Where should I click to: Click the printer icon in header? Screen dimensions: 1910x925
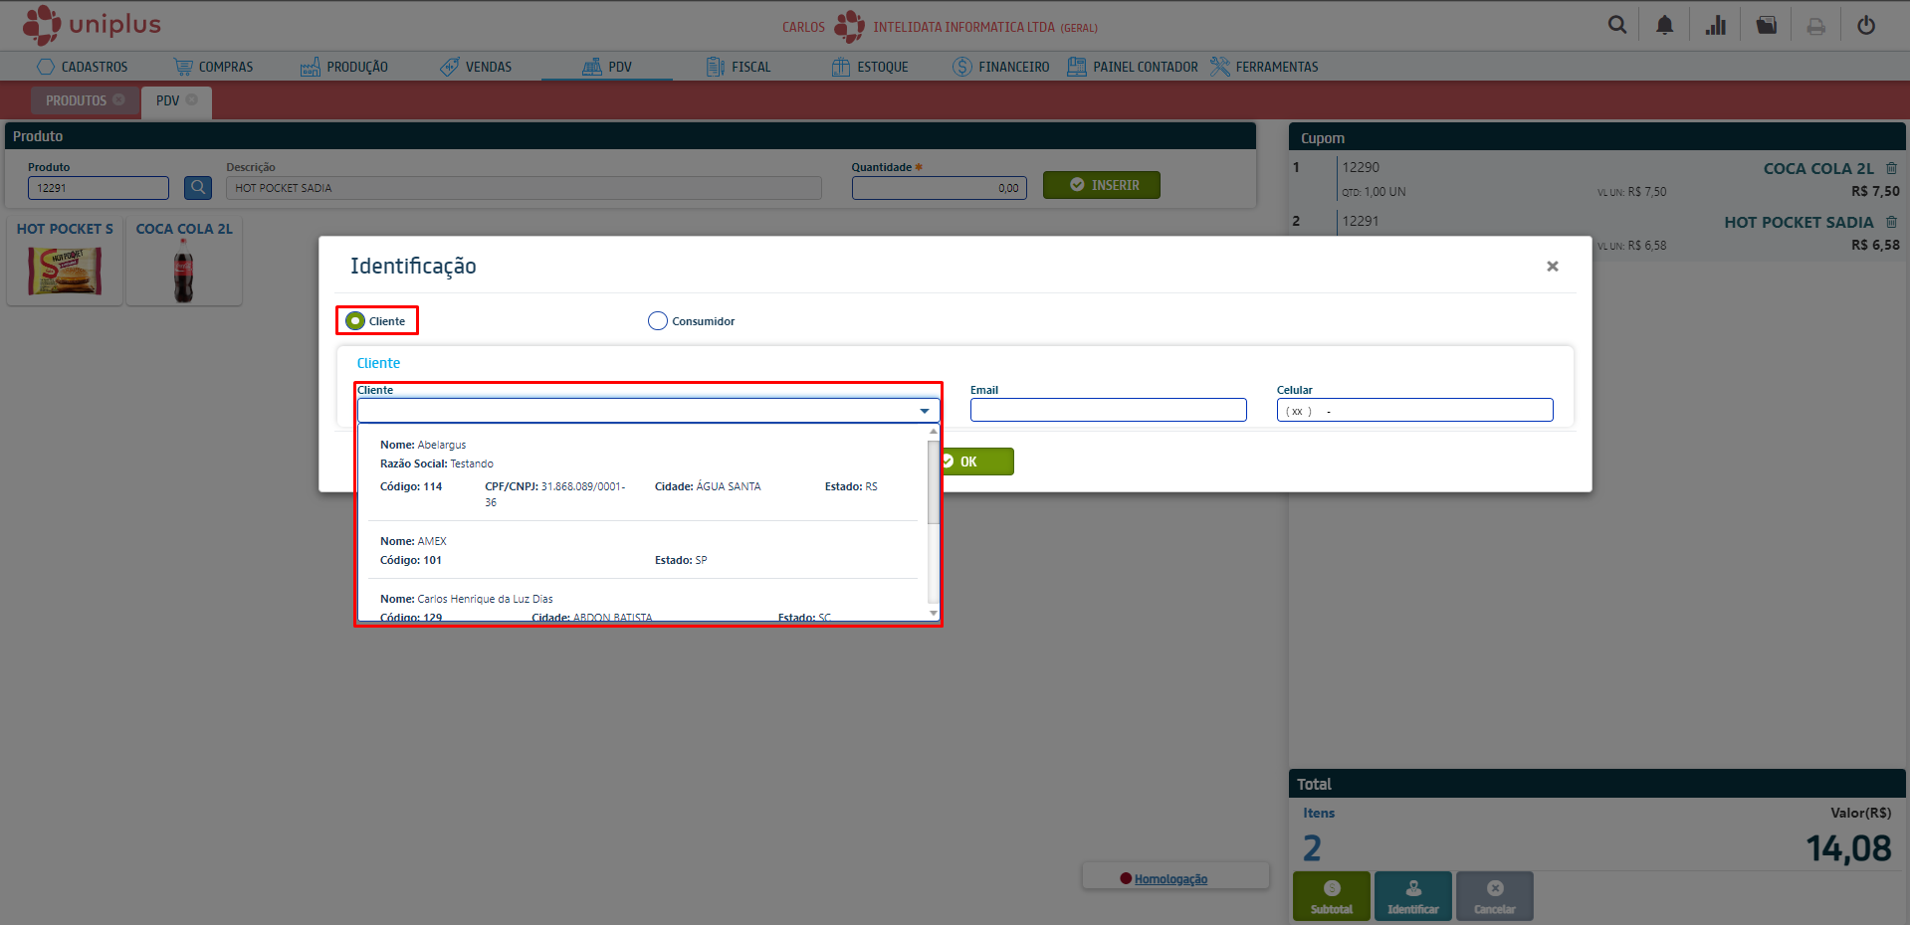coord(1815,26)
